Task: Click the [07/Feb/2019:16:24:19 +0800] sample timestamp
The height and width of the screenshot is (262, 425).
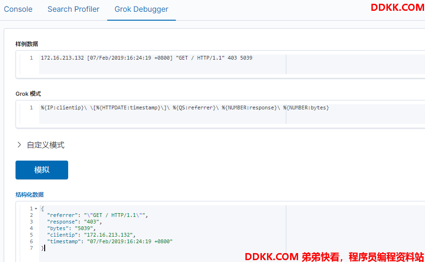Action: click(130, 58)
